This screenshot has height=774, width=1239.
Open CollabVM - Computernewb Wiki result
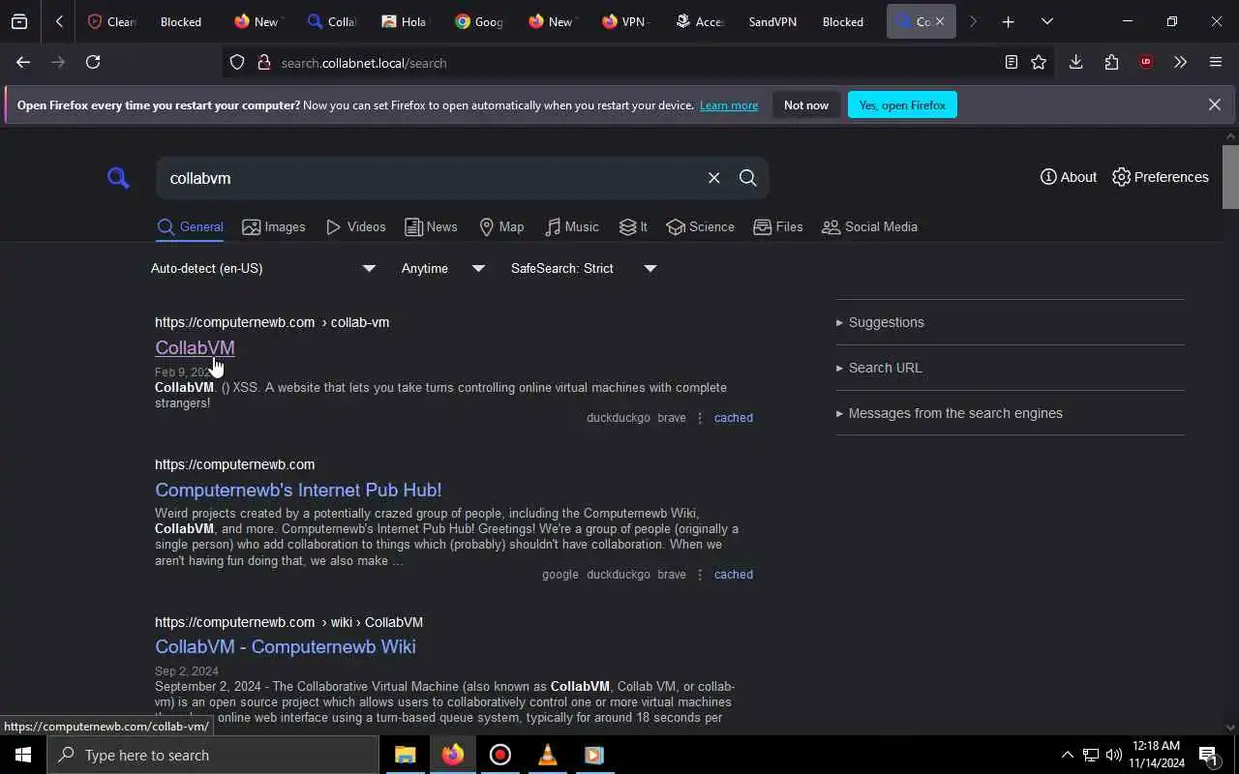(x=286, y=646)
